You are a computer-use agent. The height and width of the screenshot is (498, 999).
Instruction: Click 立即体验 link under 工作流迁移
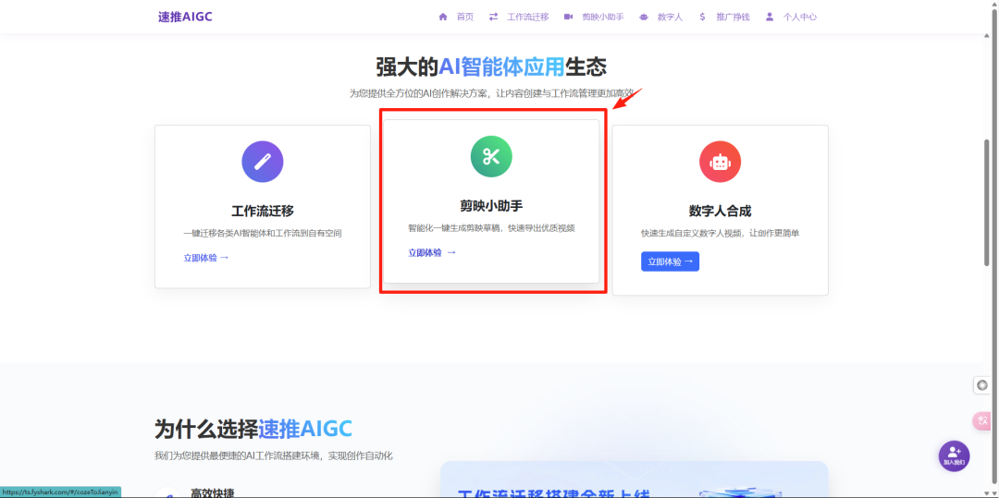(x=205, y=258)
